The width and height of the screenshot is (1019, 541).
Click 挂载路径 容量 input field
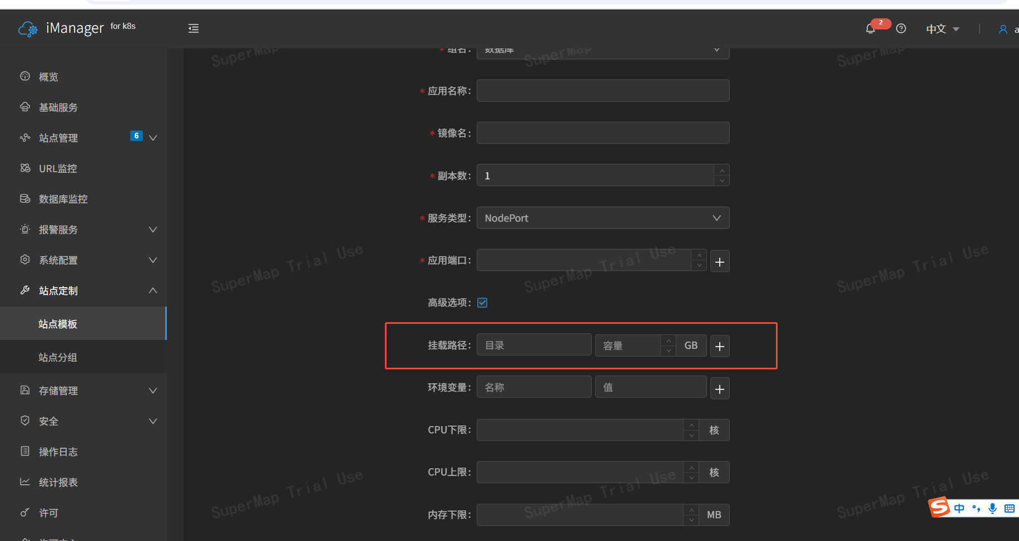pos(628,345)
